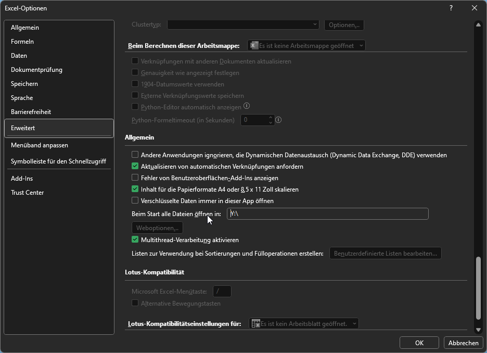Enable ignoring other applications using DDE
This screenshot has width=487, height=353.
tap(135, 155)
